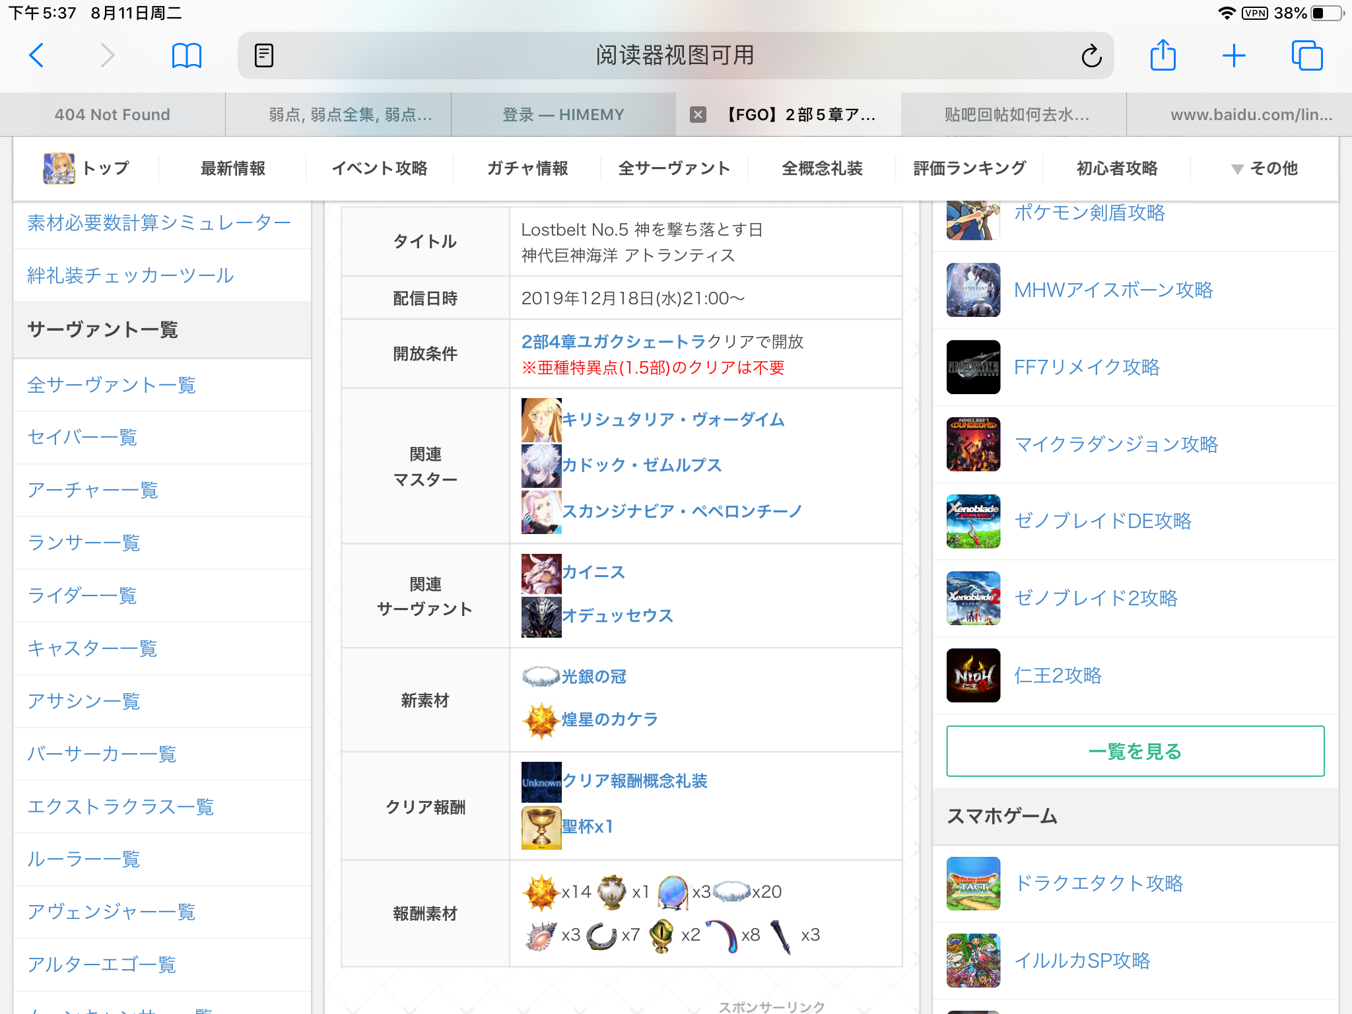Open 初心者攻略 nav menu
The image size is (1352, 1014).
1117,169
